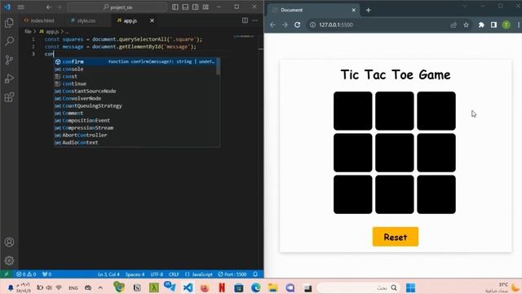Click the suggestion list scrollbar thumb
The height and width of the screenshot is (294, 522).
coord(218,67)
